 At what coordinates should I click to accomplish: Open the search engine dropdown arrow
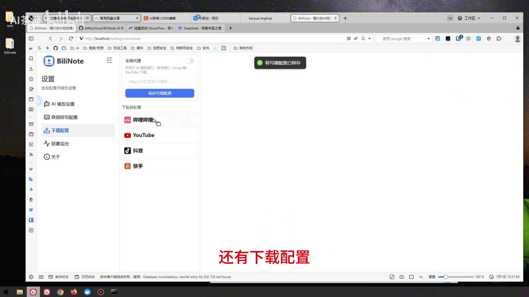click(x=429, y=38)
